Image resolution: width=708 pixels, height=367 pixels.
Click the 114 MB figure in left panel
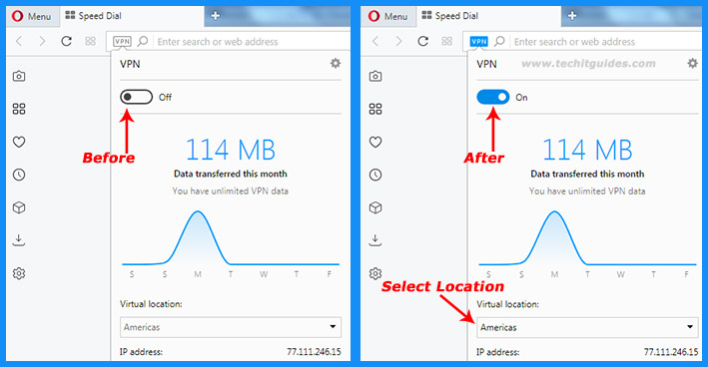[231, 150]
